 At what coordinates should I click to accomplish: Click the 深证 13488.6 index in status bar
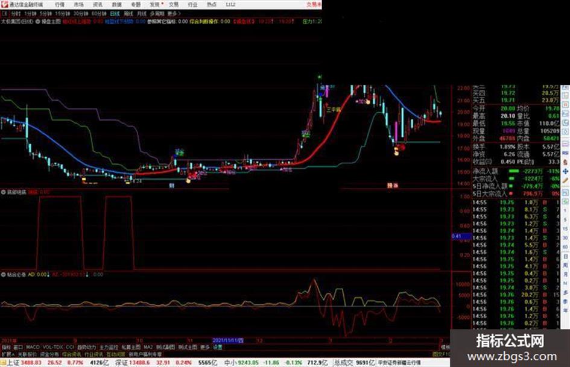pyautogui.click(x=132, y=363)
